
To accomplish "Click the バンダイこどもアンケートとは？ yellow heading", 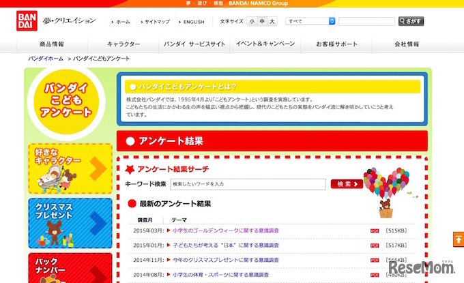I will (272, 87).
